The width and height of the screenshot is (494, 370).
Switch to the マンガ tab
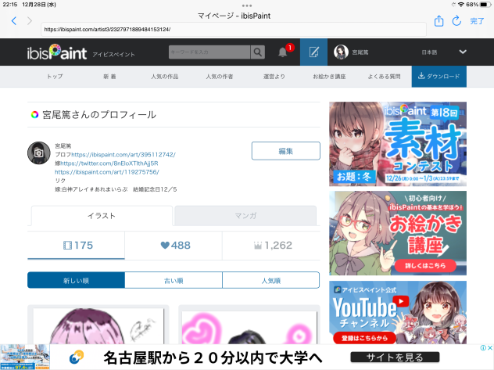click(245, 216)
